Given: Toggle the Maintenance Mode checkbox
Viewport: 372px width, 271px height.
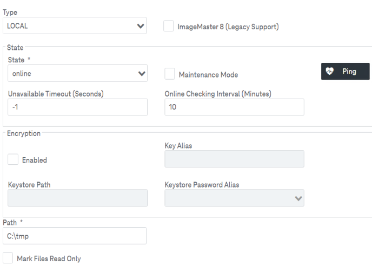Looking at the screenshot, I should pyautogui.click(x=170, y=74).
